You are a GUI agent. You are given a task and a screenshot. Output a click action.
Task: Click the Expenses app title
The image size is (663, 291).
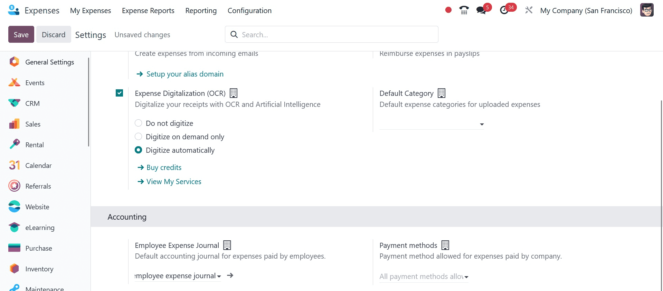[x=42, y=10]
